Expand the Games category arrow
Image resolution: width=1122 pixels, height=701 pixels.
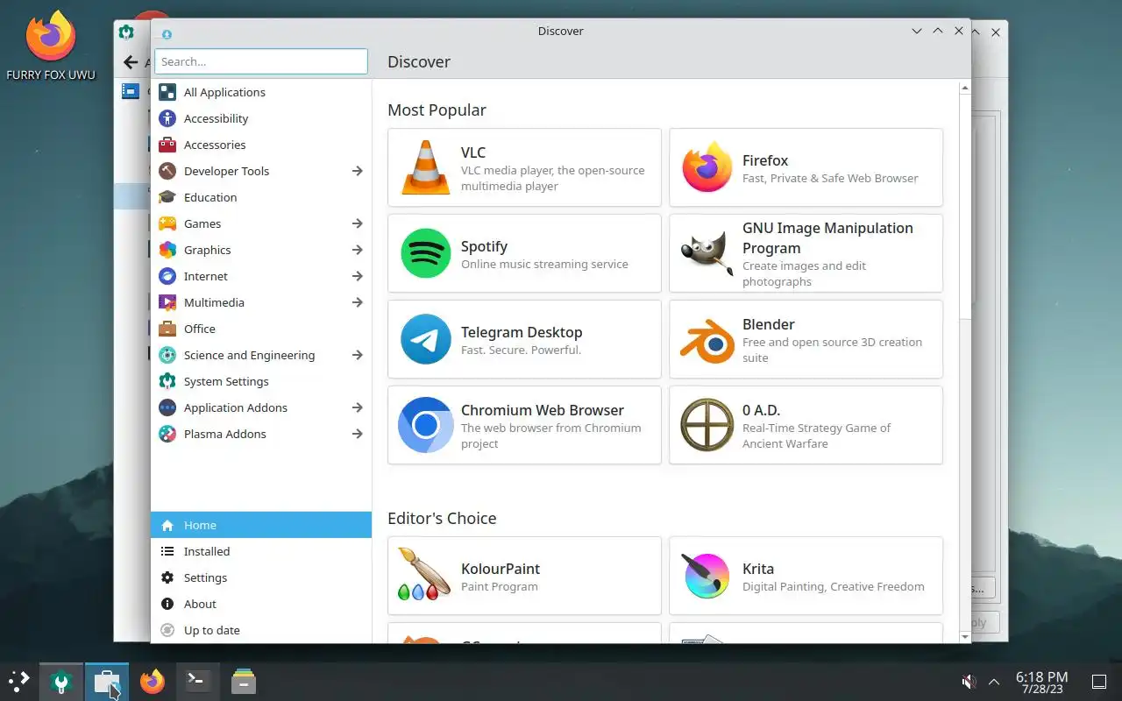tap(357, 223)
